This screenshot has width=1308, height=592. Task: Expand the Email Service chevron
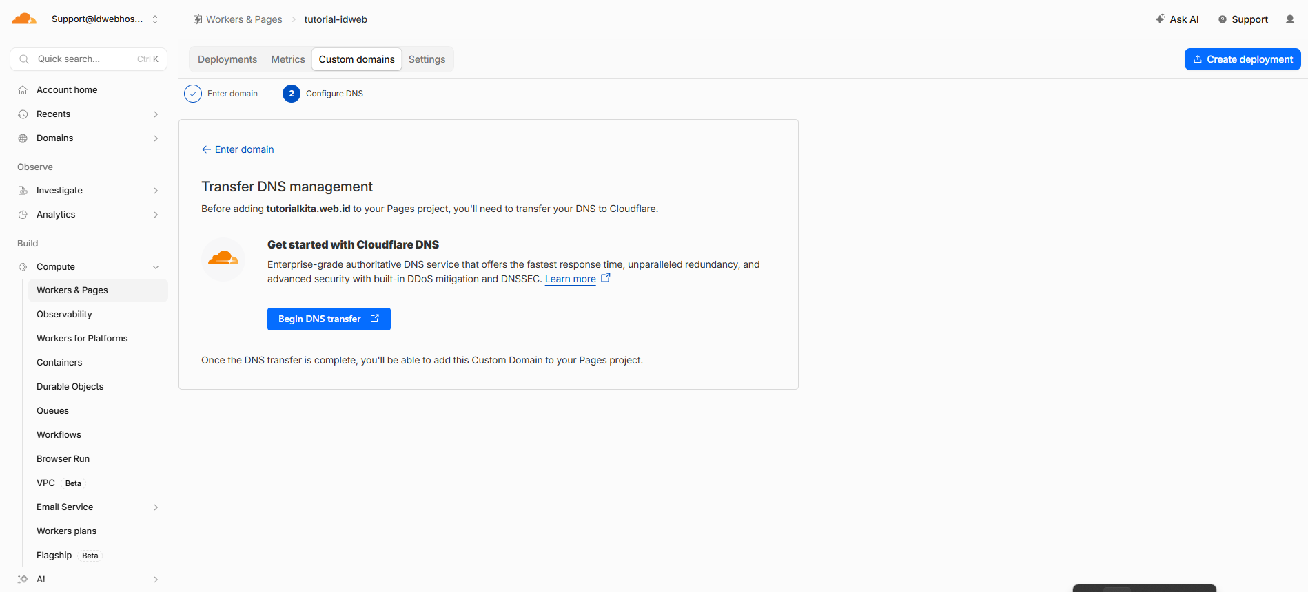156,507
